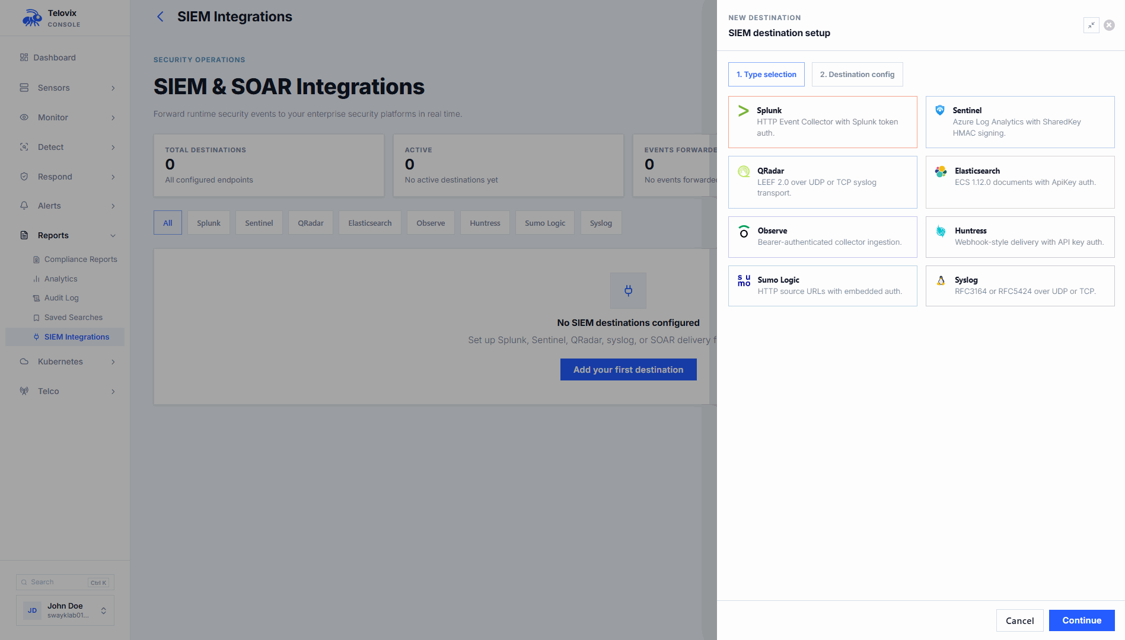This screenshot has width=1125, height=640.
Task: Click the Analytics bar chart icon
Action: (x=36, y=279)
